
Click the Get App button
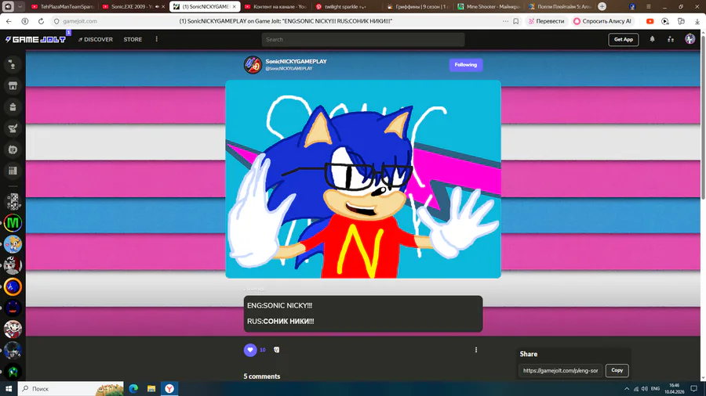(x=623, y=39)
